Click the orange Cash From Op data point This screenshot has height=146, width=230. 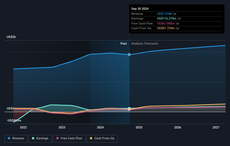click(129, 109)
